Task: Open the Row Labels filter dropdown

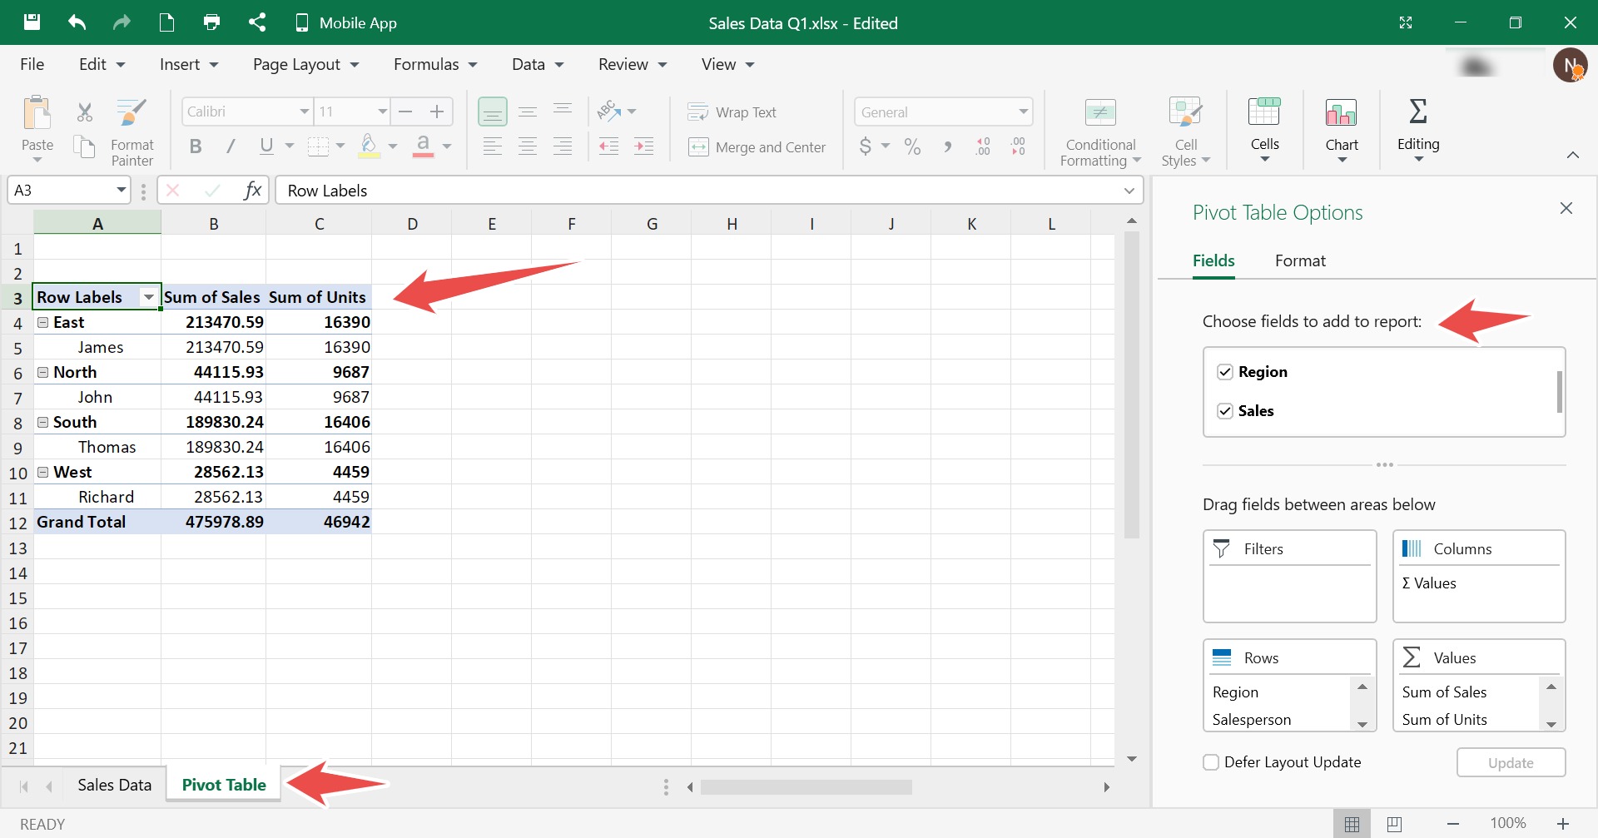Action: click(x=149, y=296)
